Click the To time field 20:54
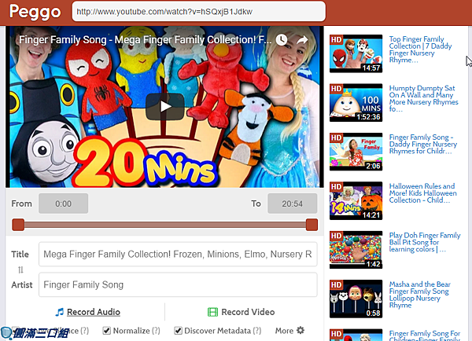The image size is (472, 341). pos(293,203)
